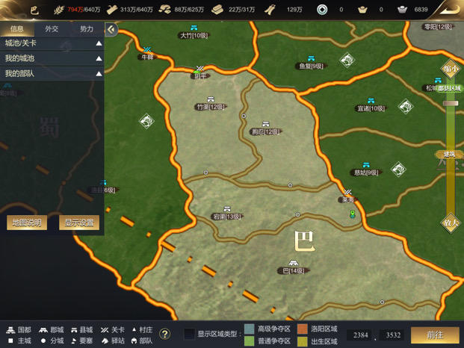Open the map legend help question mark
The height and width of the screenshot is (348, 464).
click(x=165, y=334)
